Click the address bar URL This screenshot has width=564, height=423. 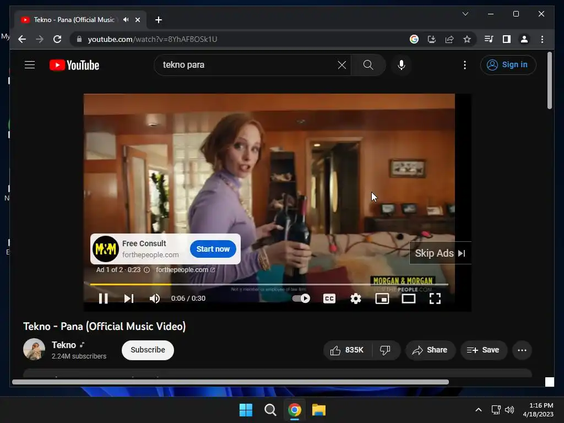point(153,39)
